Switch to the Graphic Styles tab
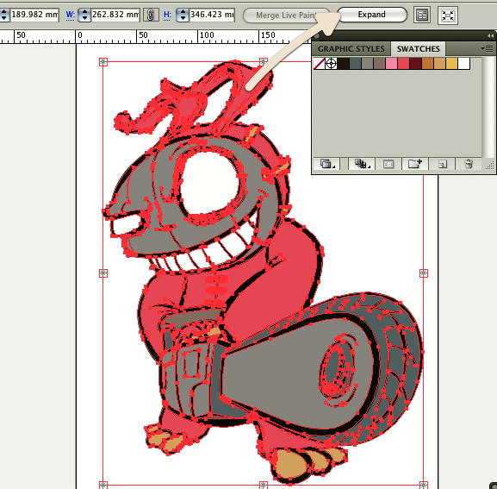 coord(351,49)
